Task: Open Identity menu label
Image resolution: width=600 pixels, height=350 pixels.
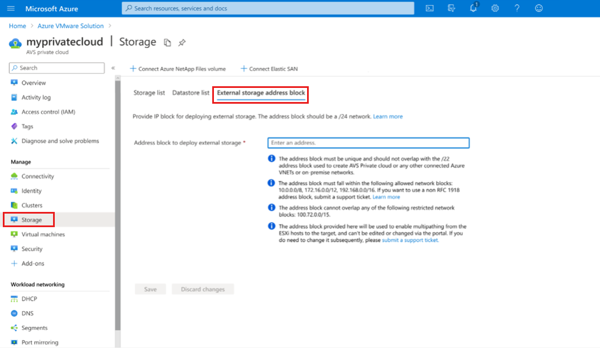Action: [32, 190]
